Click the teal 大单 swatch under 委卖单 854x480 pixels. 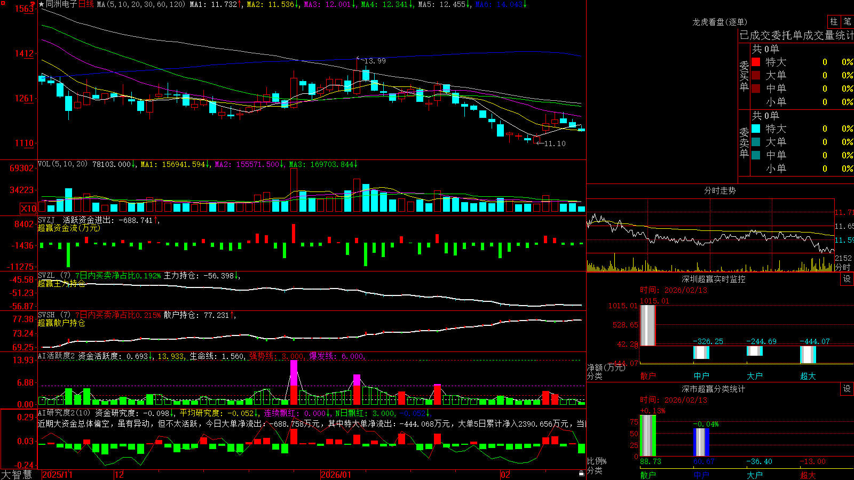click(x=756, y=142)
